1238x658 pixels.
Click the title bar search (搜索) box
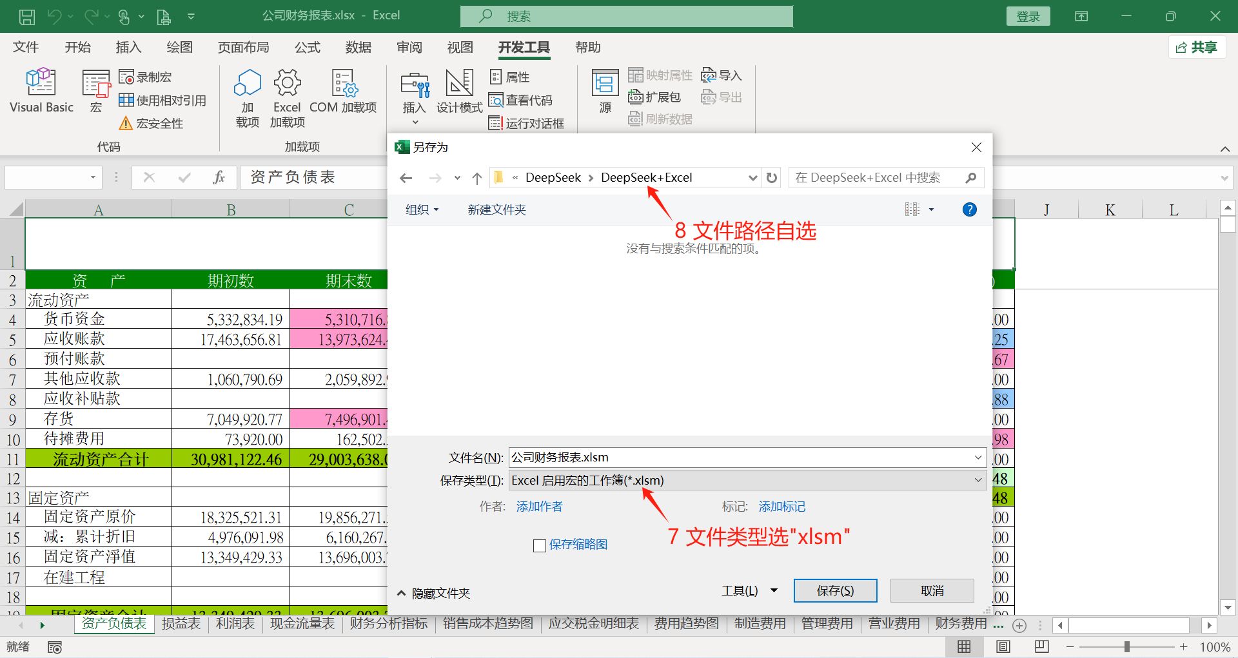click(627, 16)
